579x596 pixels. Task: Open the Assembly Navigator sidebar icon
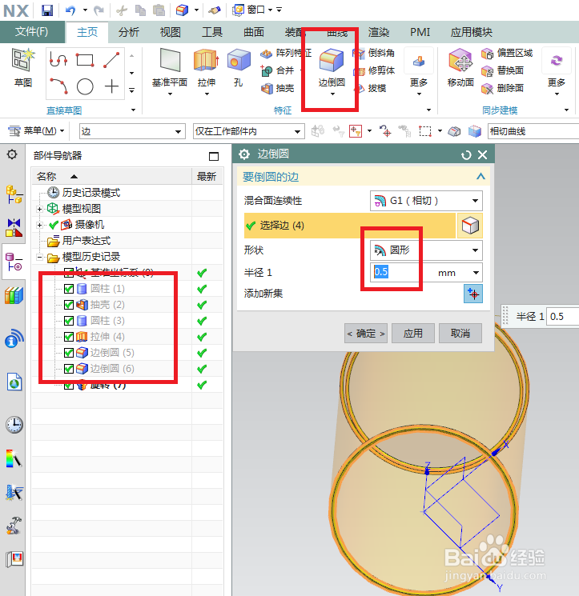coord(14,194)
